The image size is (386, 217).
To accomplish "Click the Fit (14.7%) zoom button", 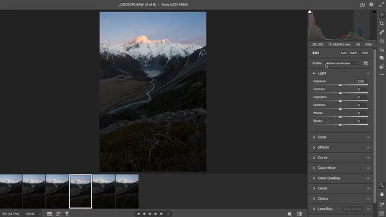I will pos(11,214).
